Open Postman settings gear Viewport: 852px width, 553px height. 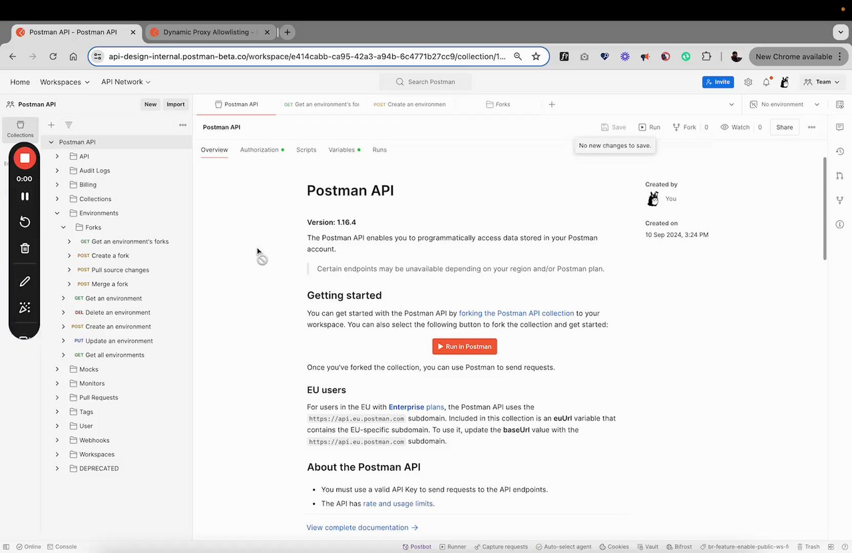(748, 82)
